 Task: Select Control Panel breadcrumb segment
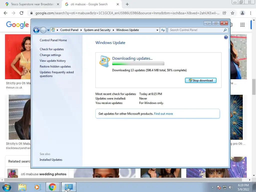tap(69, 30)
